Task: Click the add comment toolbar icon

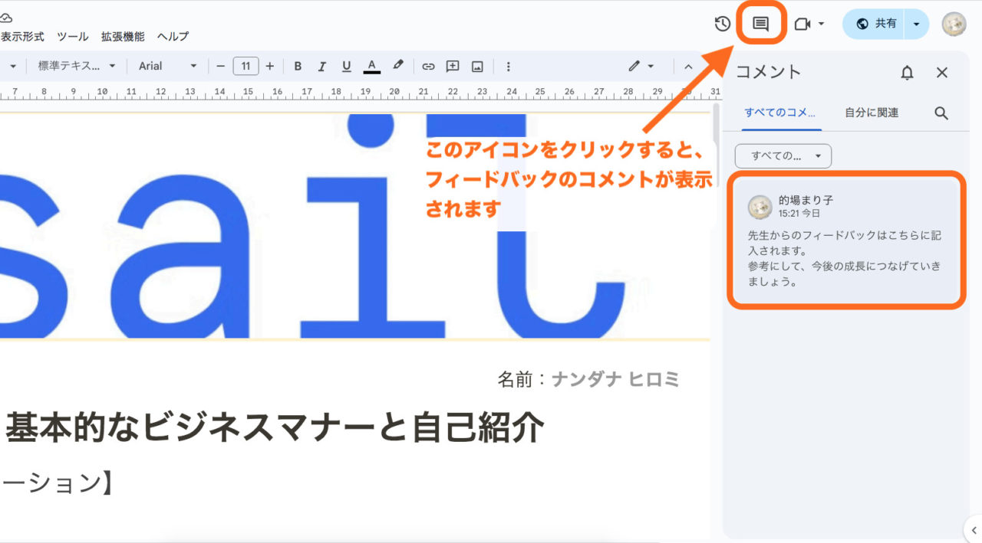Action: pos(453,67)
